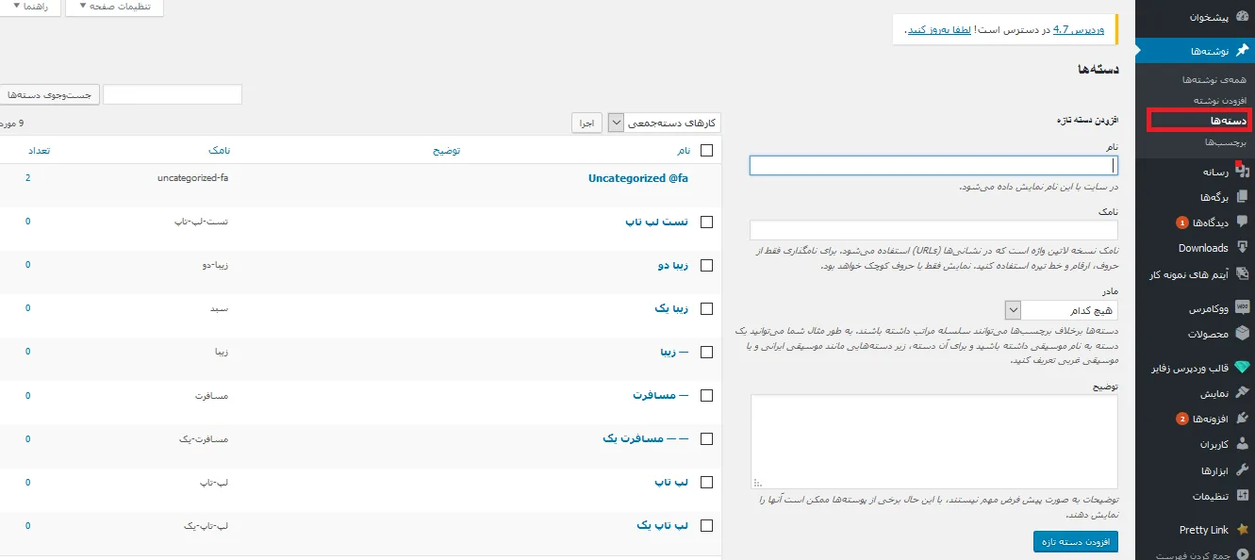1255x560 pixels.
Task: Open the Uncategorized @fa category link
Action: click(638, 177)
